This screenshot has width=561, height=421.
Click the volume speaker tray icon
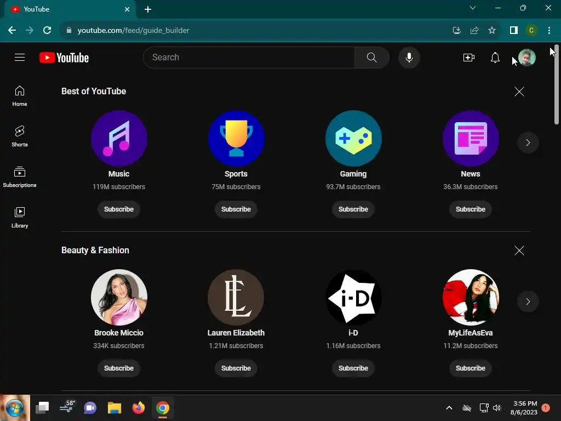click(x=497, y=408)
